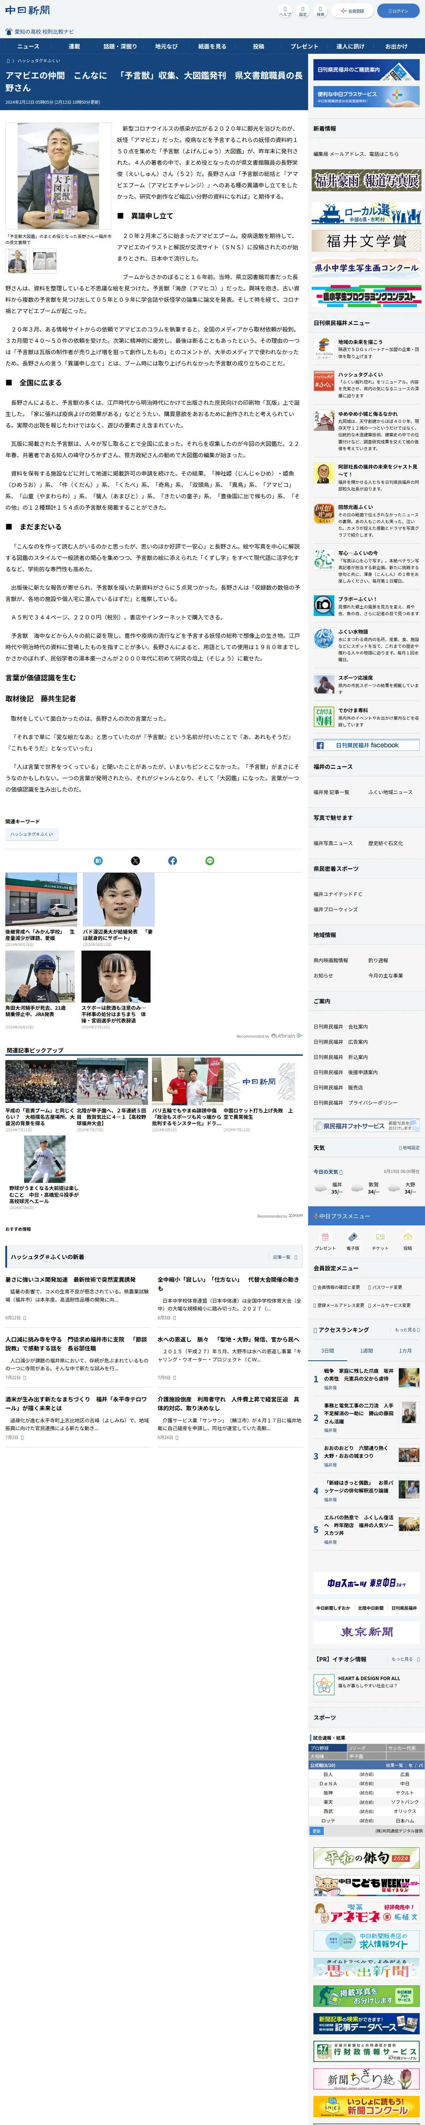Image resolution: width=425 pixels, height=2125 pixels.
Task: Share article on LINE icon
Action: coord(210,860)
